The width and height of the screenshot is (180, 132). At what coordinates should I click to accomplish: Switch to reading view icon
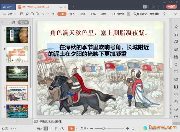click(57, 128)
